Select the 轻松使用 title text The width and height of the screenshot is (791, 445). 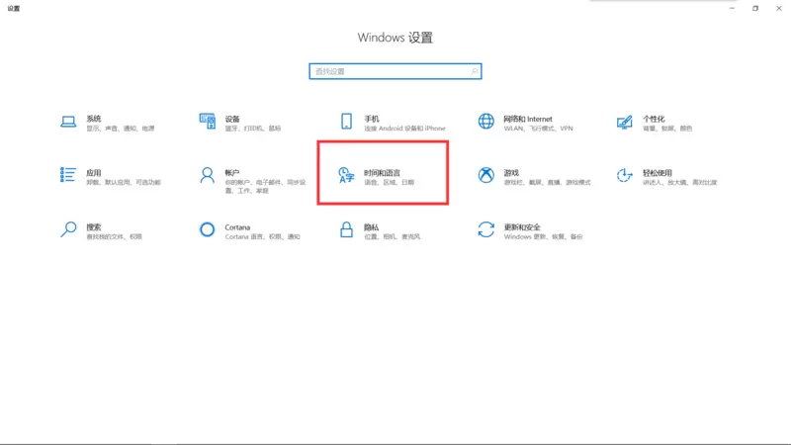(658, 172)
